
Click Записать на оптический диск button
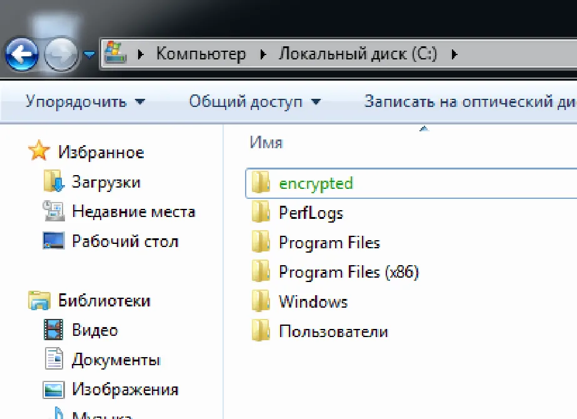[470, 101]
